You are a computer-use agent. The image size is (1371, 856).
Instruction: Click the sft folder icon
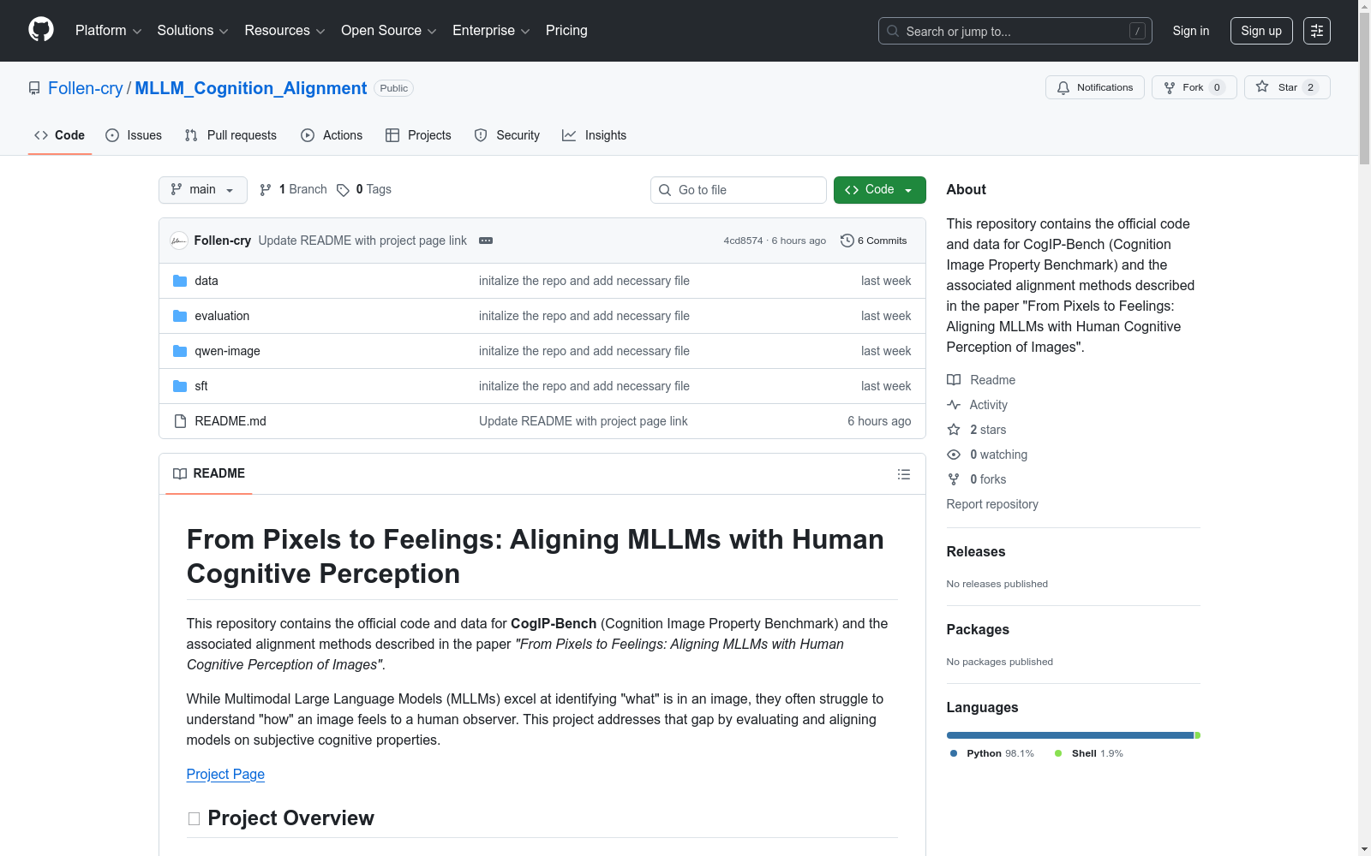pyautogui.click(x=180, y=386)
